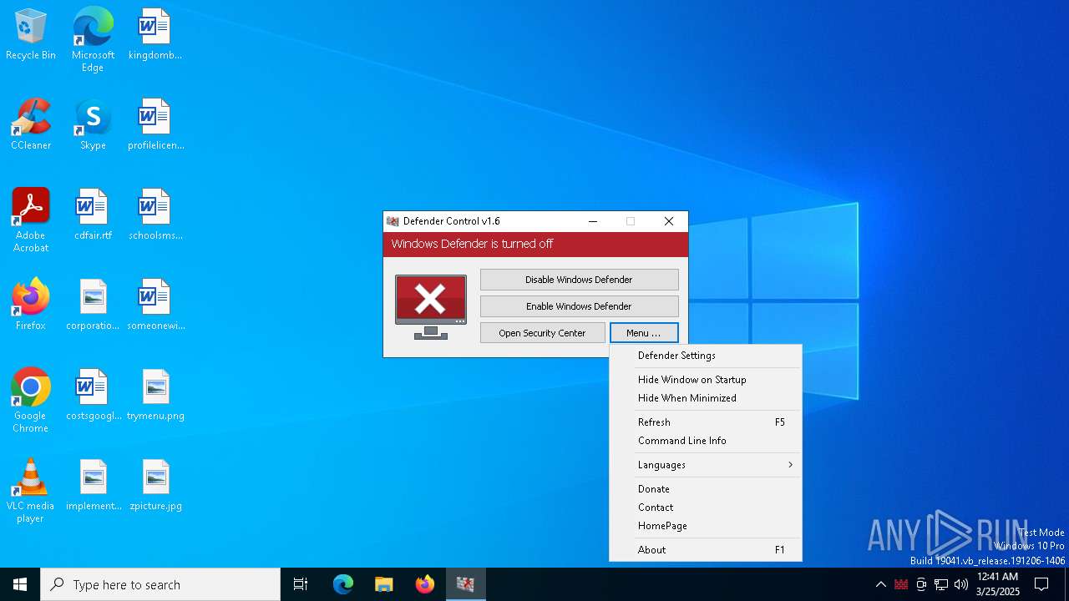Image resolution: width=1069 pixels, height=601 pixels.
Task: Open Edge from the taskbar
Action: pos(343,584)
